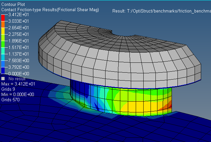Image resolution: width=211 pixels, height=142 pixels.
Task: Click the yellow legend color band
Action: (x=3, y=31)
